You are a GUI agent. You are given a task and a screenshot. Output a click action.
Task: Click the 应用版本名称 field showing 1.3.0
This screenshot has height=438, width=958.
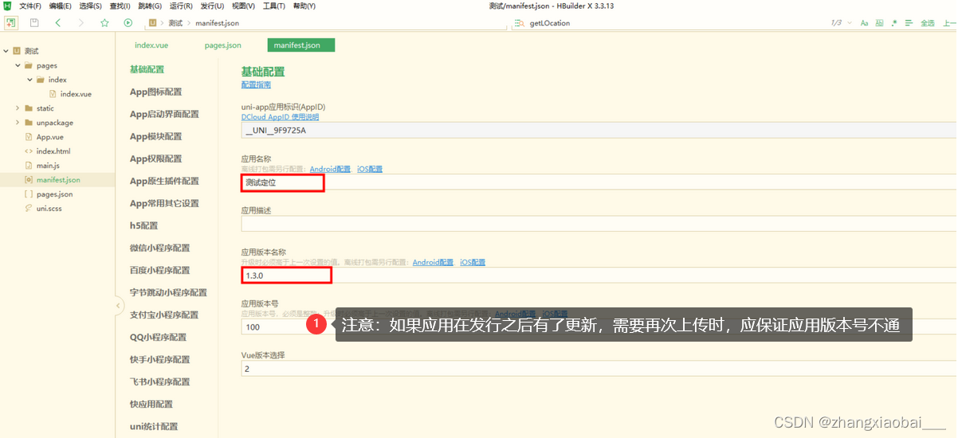point(598,275)
